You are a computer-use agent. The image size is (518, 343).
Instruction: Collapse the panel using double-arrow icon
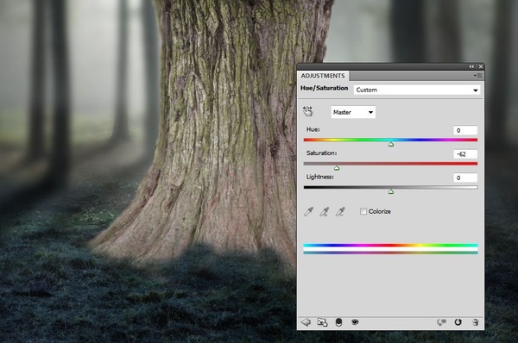click(x=471, y=66)
